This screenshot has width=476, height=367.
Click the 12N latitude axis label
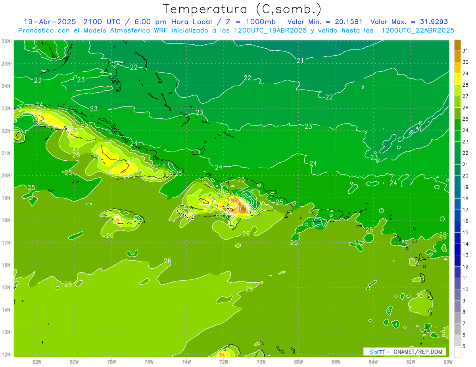coord(6,354)
